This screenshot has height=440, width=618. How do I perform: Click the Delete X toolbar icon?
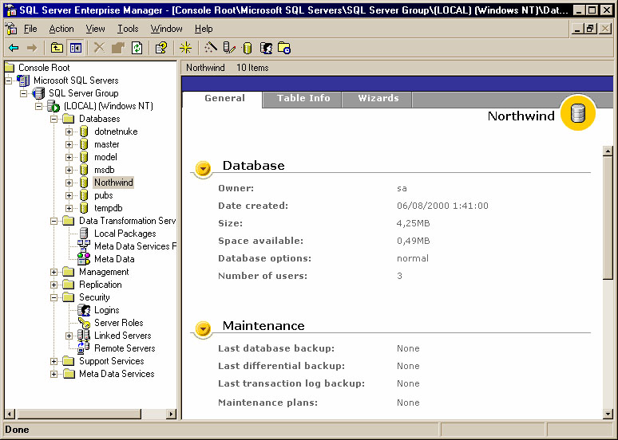(x=99, y=48)
